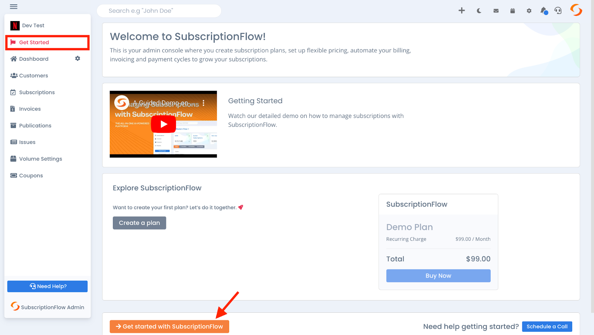Open the notifications bell icon
The width and height of the screenshot is (594, 335).
tap(544, 11)
